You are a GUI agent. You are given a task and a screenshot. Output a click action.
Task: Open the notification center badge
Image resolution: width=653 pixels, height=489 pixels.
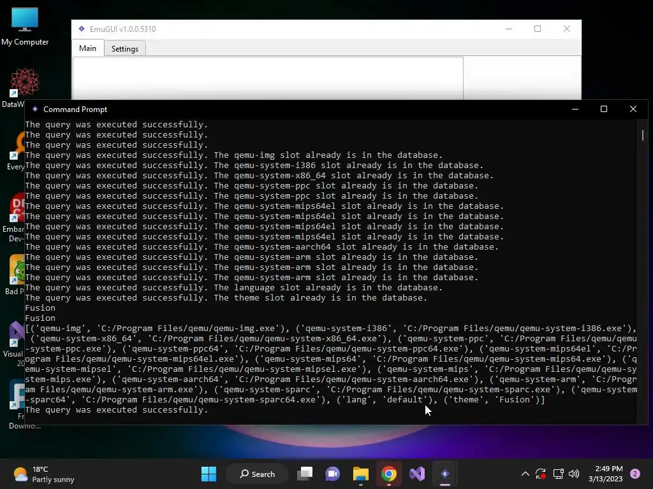pos(635,474)
